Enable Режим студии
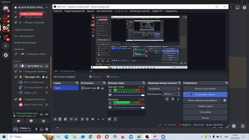Viewport: 249px width, 140px height. tap(205, 106)
